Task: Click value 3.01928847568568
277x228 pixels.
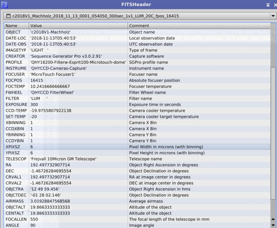Action: pyautogui.click(x=50, y=201)
